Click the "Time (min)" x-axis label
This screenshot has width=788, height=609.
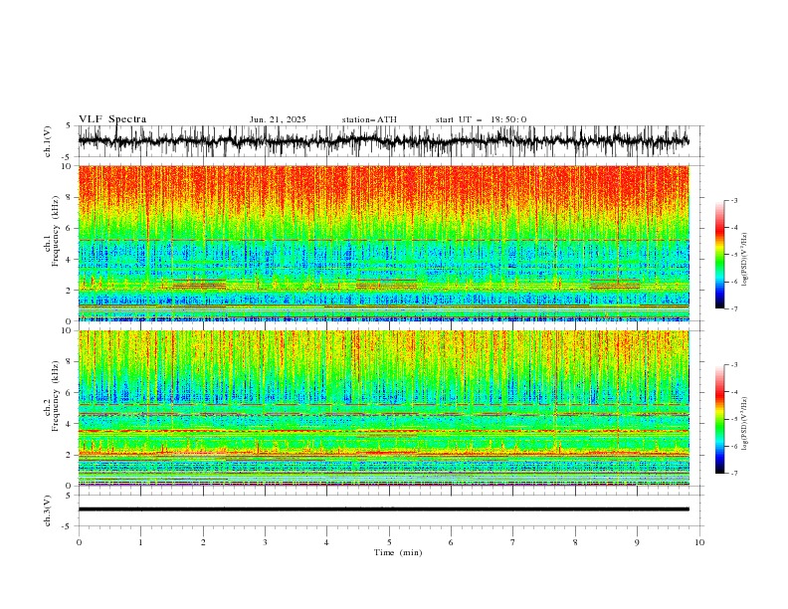point(398,552)
